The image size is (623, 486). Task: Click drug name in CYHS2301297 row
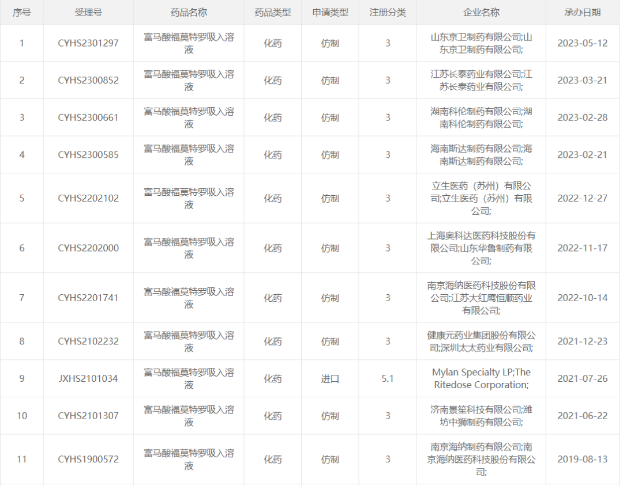pyautogui.click(x=189, y=43)
